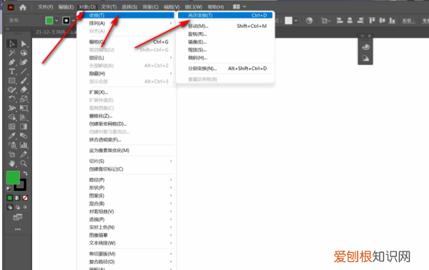Image resolution: width=429 pixels, height=270 pixels.
Task: Switch to Draw Inside mode
Action: (x=25, y=207)
